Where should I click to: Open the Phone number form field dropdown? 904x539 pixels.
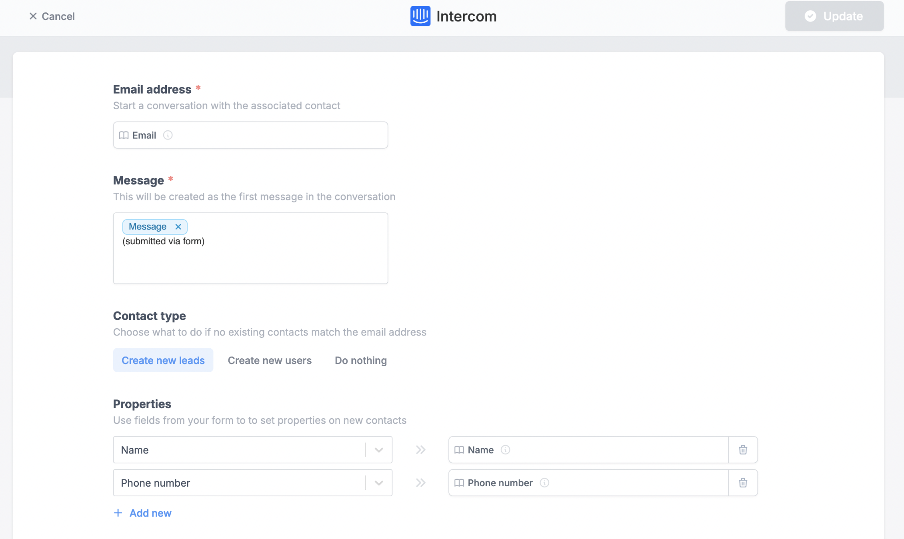click(x=378, y=483)
